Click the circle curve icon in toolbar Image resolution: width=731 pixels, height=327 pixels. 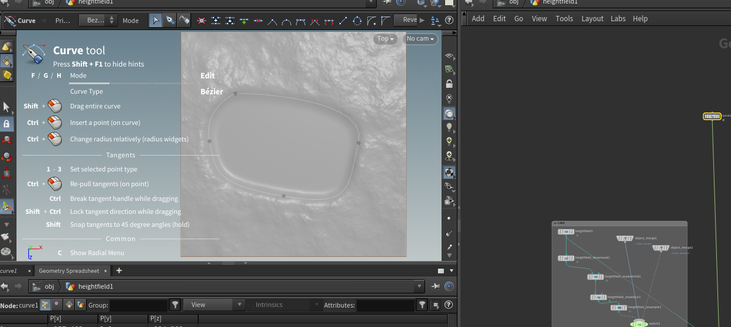pos(357,21)
